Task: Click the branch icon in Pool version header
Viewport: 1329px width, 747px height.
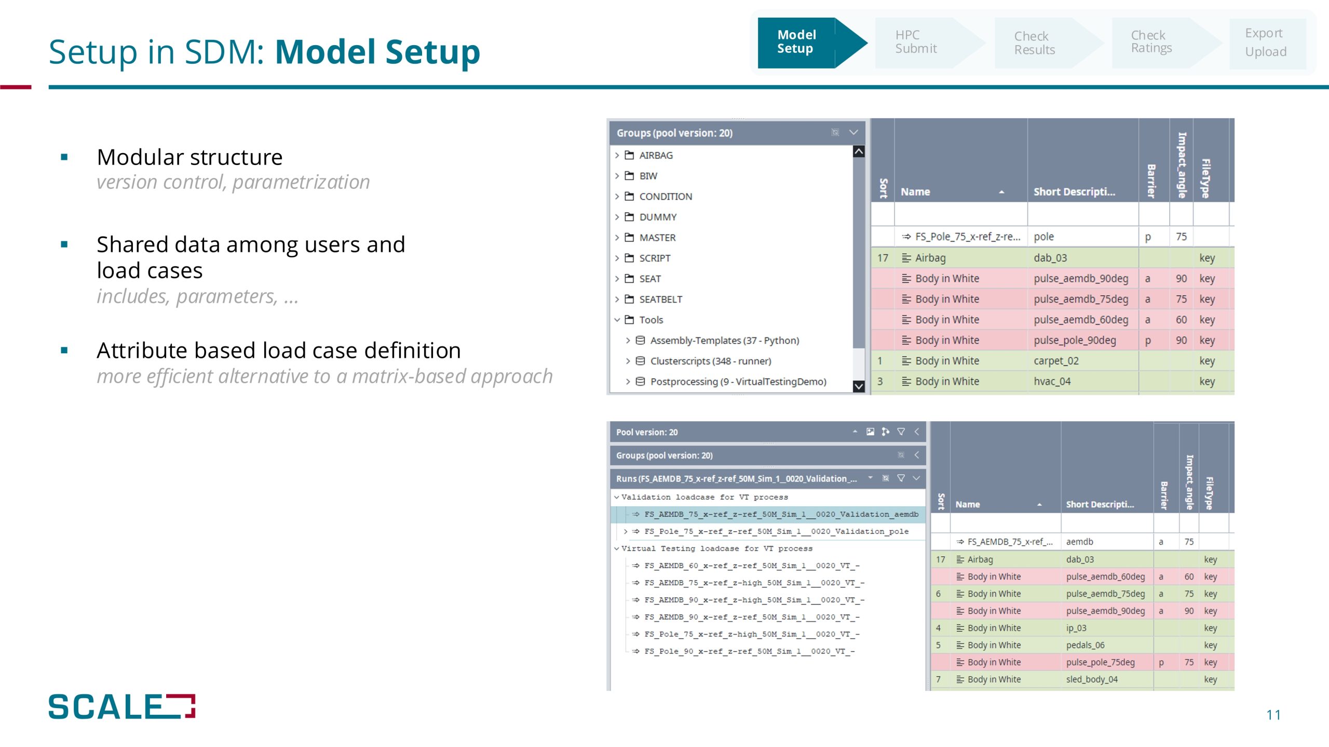Action: point(886,432)
